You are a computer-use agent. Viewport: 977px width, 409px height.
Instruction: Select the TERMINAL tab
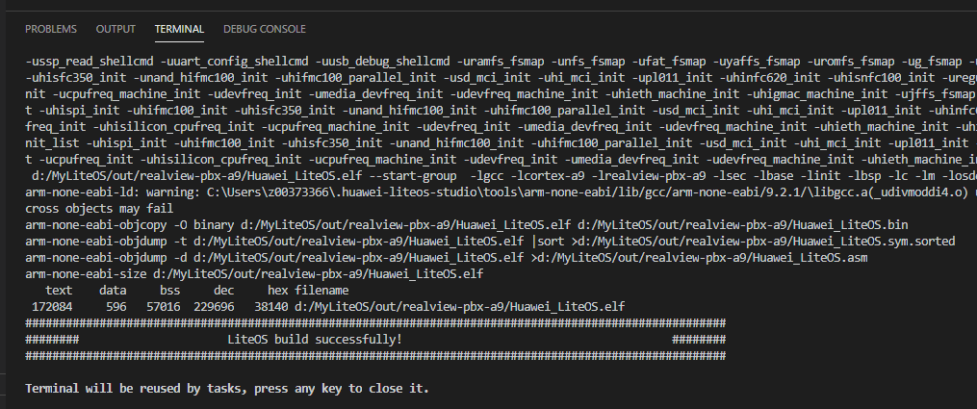pyautogui.click(x=179, y=30)
